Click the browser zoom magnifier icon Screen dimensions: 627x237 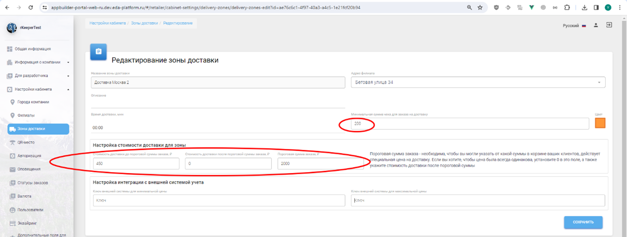[469, 8]
